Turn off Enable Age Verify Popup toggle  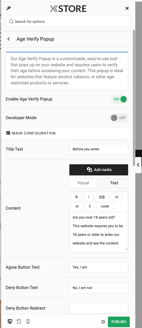click(x=119, y=99)
